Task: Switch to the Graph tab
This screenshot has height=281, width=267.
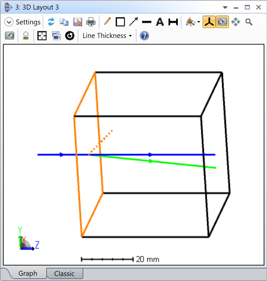Action: point(28,274)
